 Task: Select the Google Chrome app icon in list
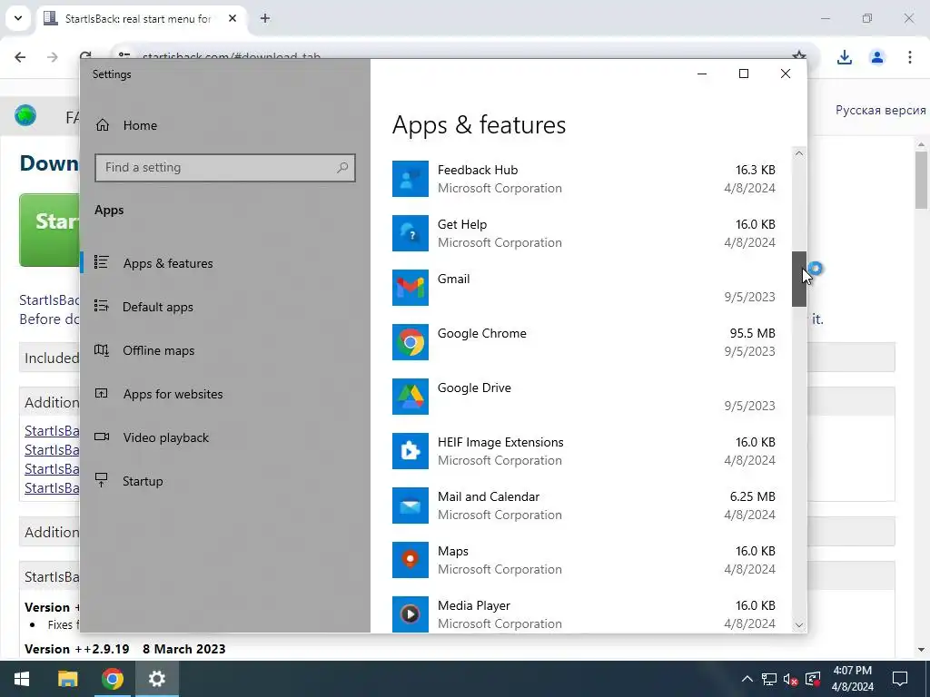tap(410, 342)
